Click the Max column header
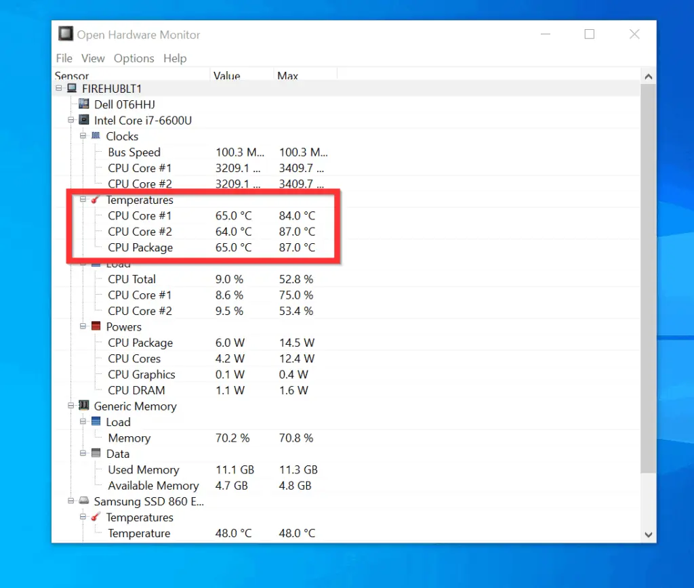694x588 pixels. coord(287,76)
